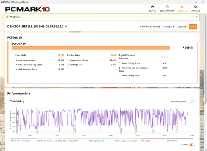Click the Video Conferencing marker in chart
The width and height of the screenshot is (207, 151).
click(18, 126)
